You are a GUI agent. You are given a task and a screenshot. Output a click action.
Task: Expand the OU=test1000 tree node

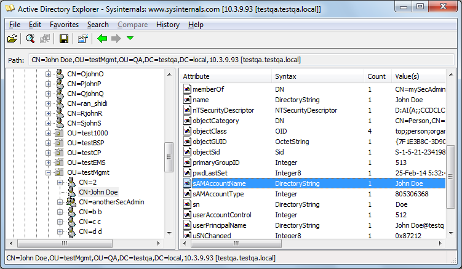(49, 133)
